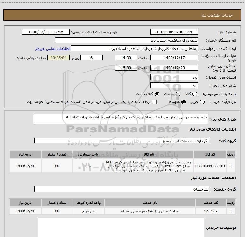Click the goods name cell with HEDEF
Screen dimensions: 245x237
149,166
